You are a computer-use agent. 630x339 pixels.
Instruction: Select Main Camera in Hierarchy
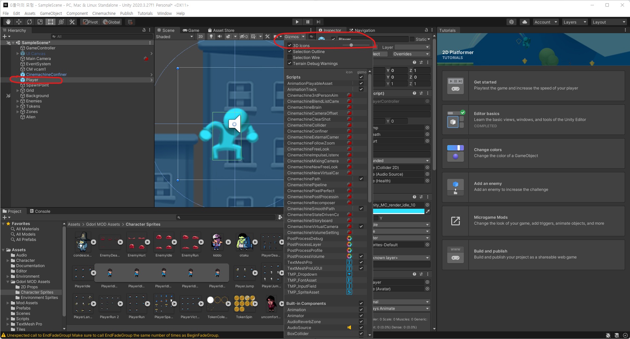coord(38,59)
